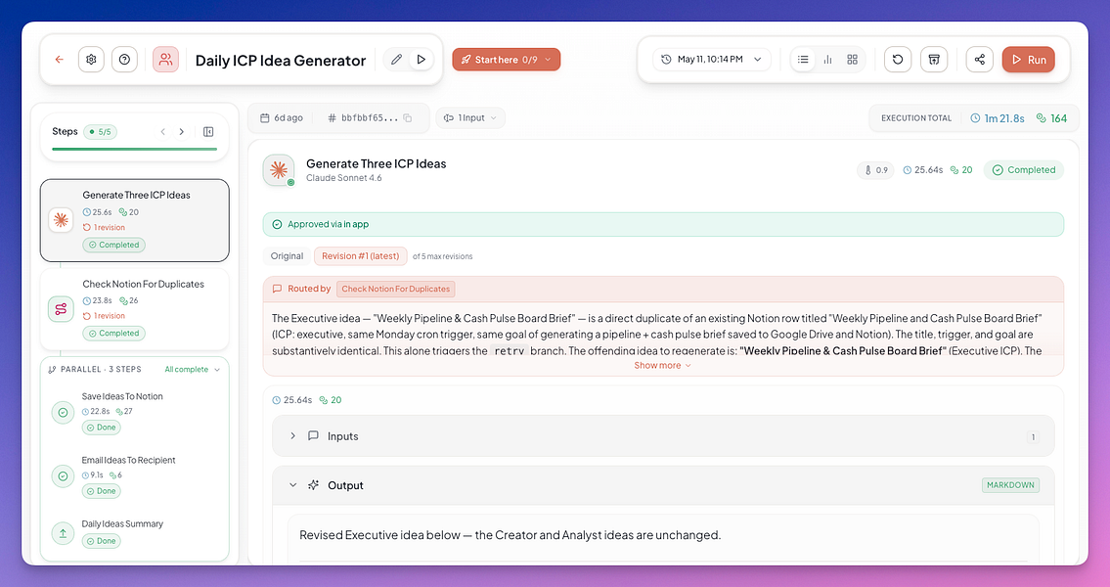Click the 0.9 temperature badge
This screenshot has height=587, width=1110.
coord(875,170)
